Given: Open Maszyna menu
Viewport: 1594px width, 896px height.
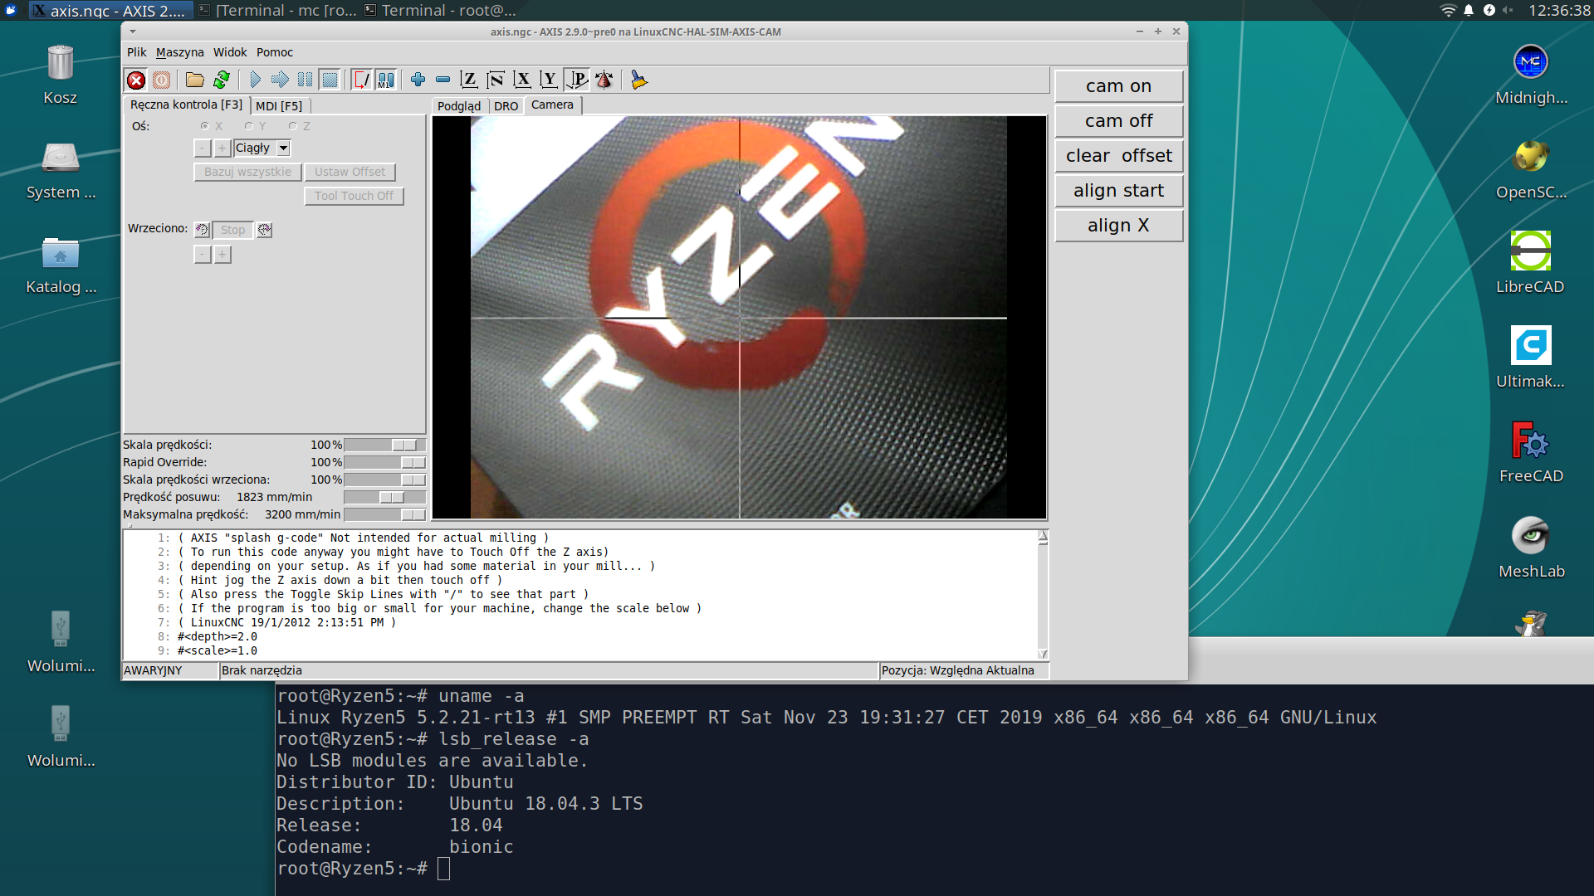Looking at the screenshot, I should (179, 52).
